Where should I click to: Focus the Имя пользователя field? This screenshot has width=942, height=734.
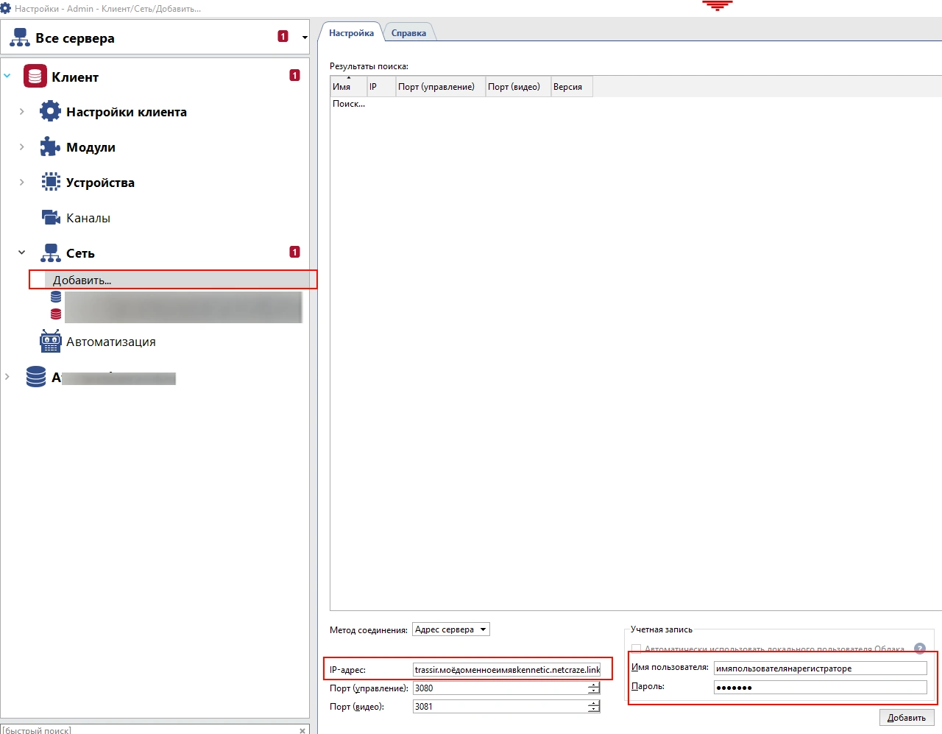(x=819, y=668)
